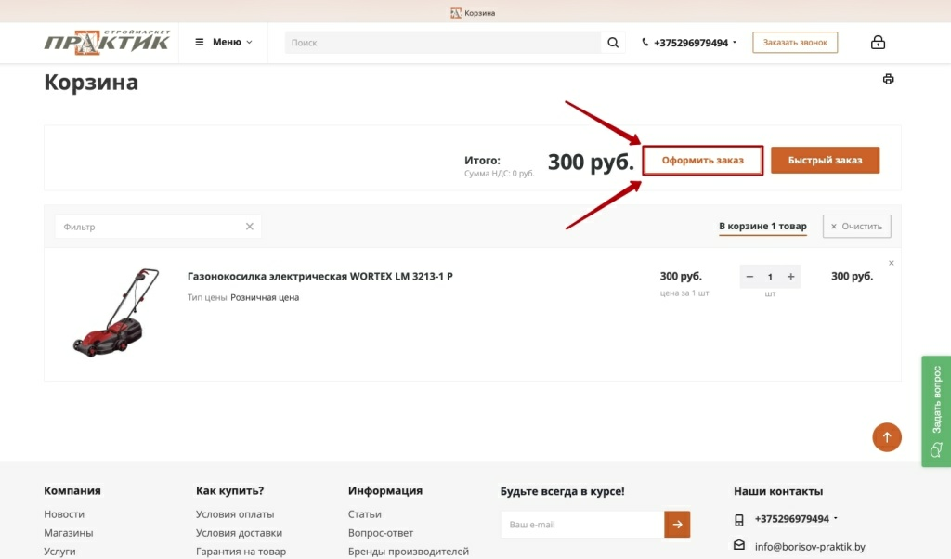This screenshot has height=559, width=951.
Task: Click the Заказать звонок button
Action: (795, 43)
